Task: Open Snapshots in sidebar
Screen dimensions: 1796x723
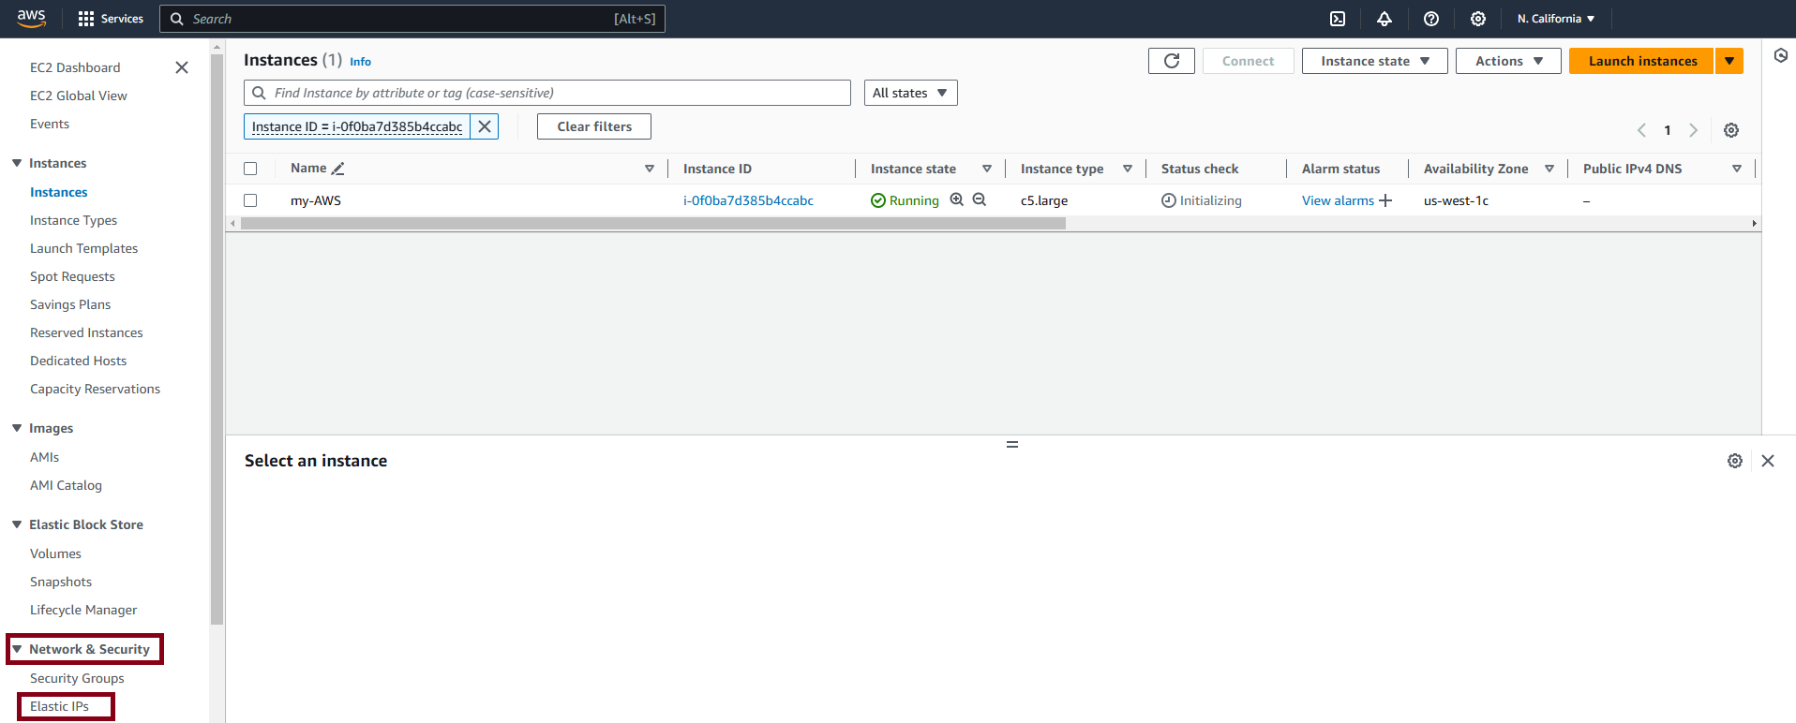Action: point(61,582)
